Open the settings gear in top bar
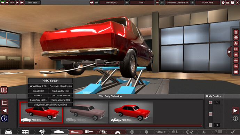Image resolution: width=240 pixels, height=135 pixels. pos(223,2)
